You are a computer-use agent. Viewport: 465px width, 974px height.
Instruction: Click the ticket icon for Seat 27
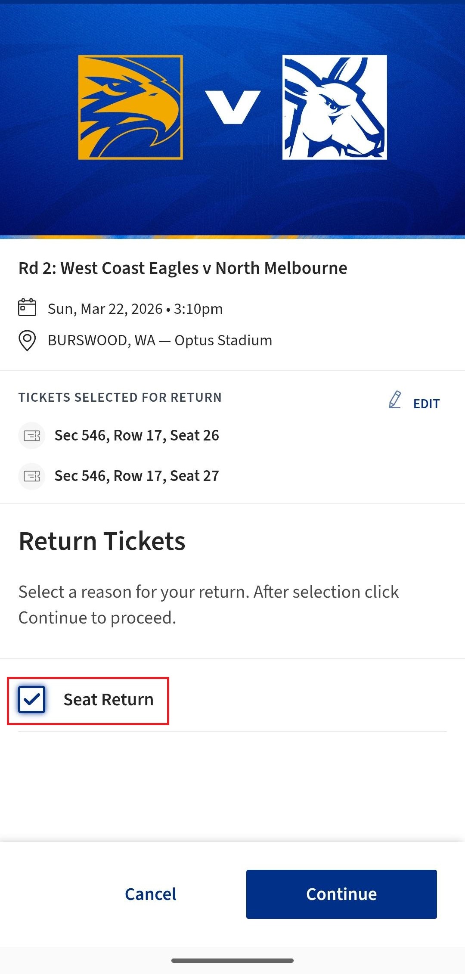[32, 476]
